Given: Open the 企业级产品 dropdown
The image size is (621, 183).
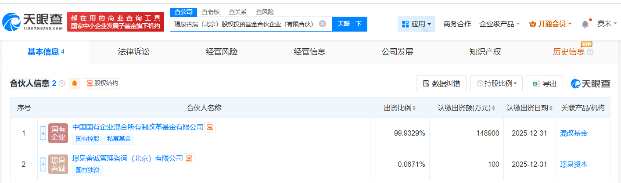Looking at the screenshot, I should point(499,24).
